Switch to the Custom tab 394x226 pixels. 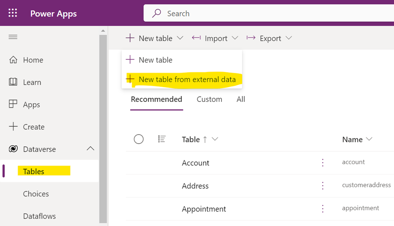(209, 99)
